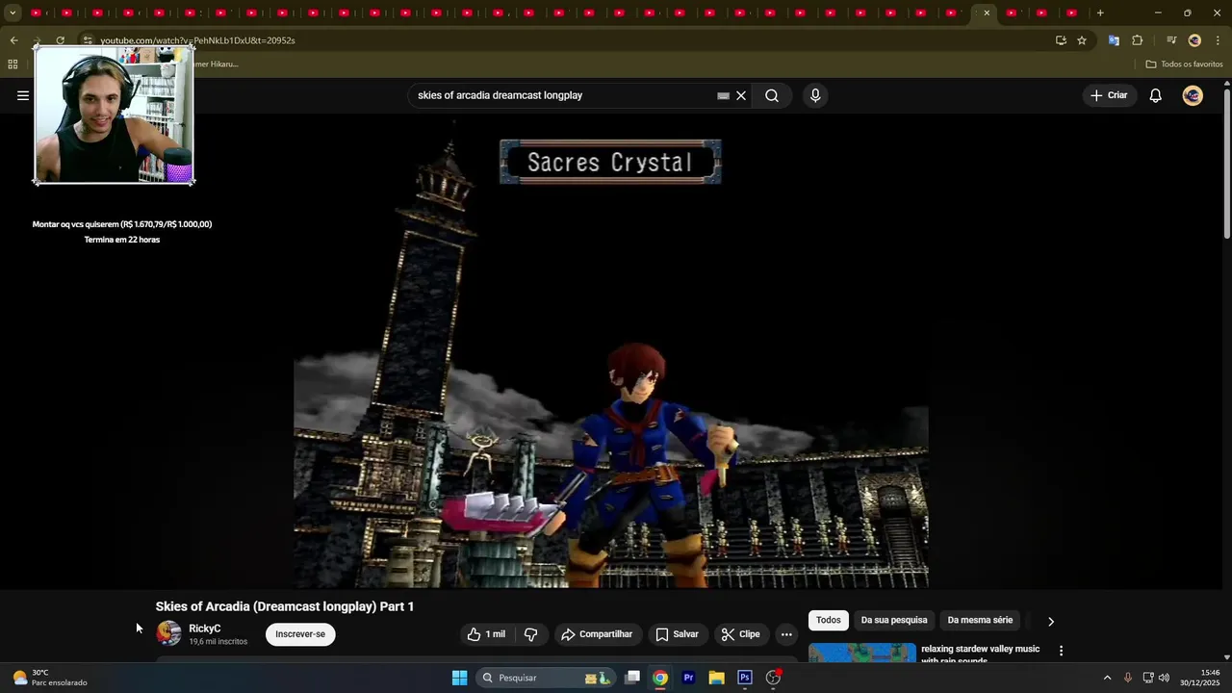1232x693 pixels.
Task: Open the Chrome profile avatar
Action: tap(1194, 40)
